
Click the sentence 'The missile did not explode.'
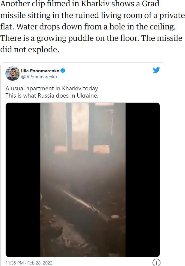(91, 44)
